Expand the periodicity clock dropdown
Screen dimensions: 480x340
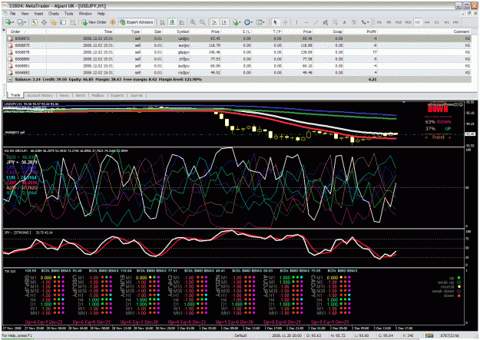[x=251, y=22]
